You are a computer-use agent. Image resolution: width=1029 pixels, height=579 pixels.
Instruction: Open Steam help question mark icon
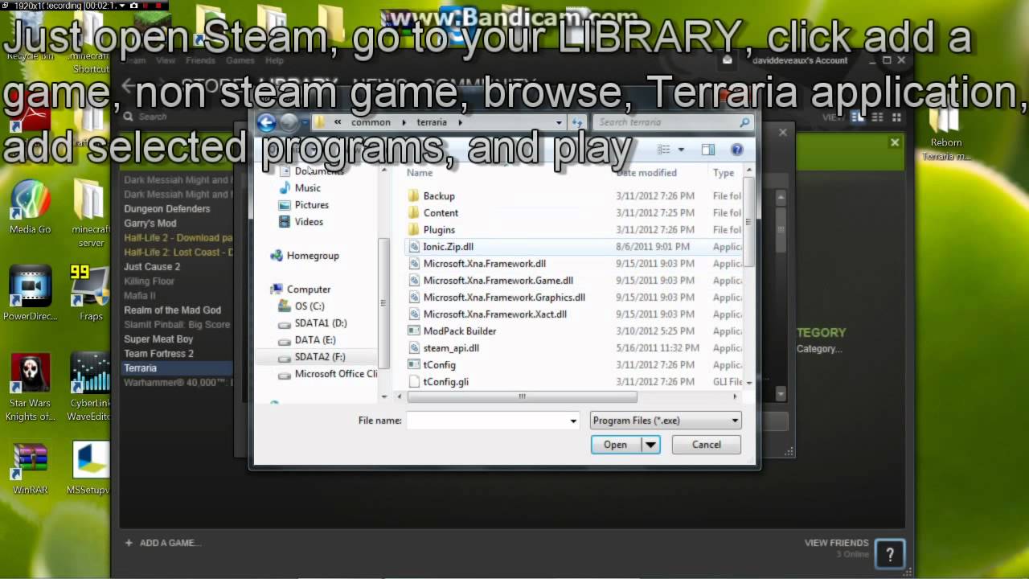[x=889, y=553]
